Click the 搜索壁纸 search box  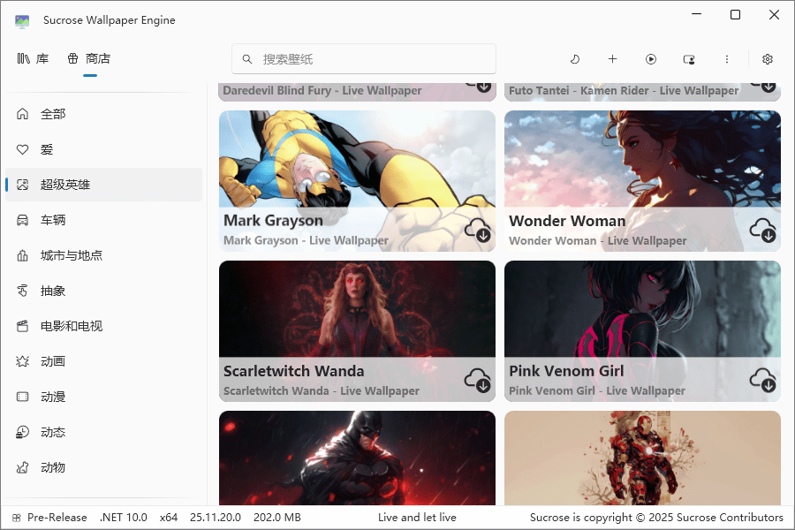click(x=362, y=59)
